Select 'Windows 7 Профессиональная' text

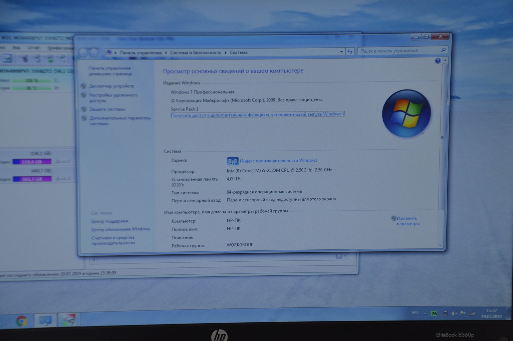coord(202,92)
